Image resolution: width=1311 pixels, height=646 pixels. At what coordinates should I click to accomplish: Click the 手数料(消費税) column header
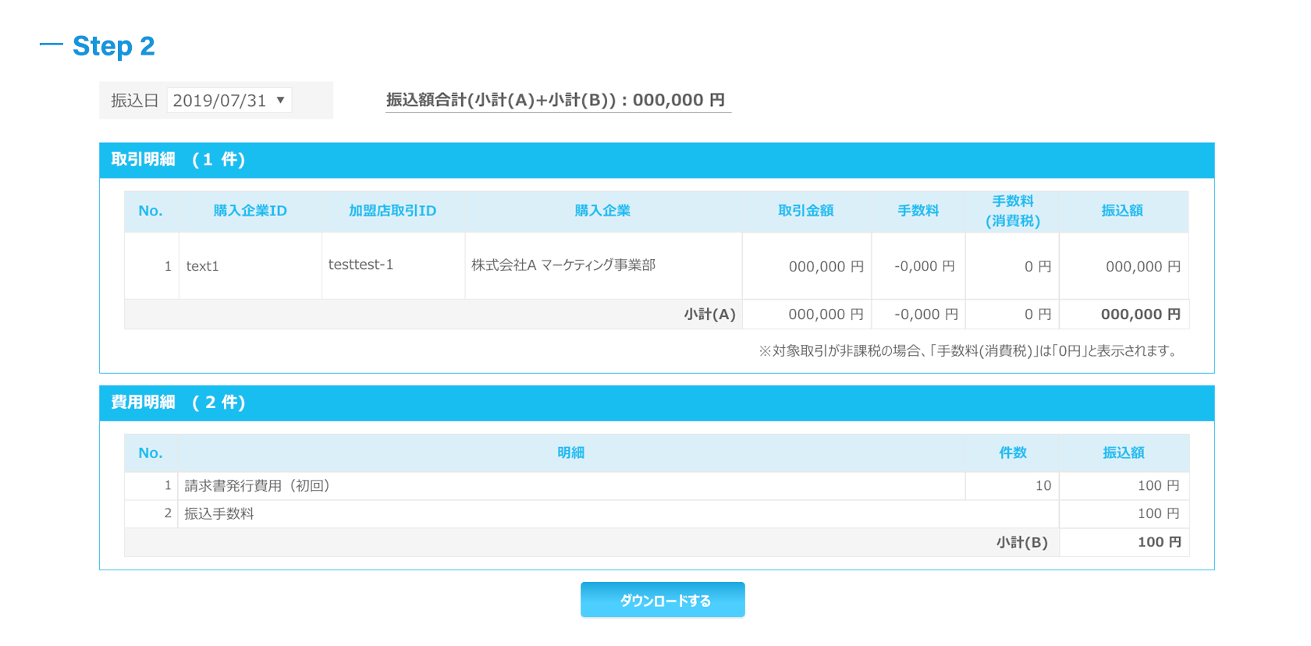tap(1013, 211)
